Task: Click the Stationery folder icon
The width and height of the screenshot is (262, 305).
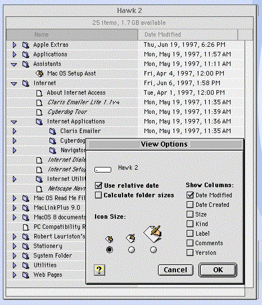Action: point(26,246)
